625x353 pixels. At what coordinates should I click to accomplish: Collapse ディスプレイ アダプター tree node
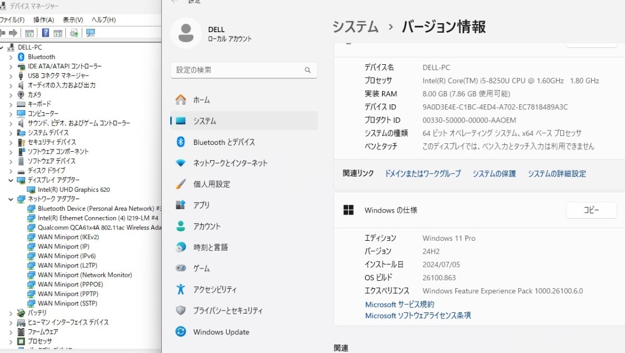(x=11, y=180)
